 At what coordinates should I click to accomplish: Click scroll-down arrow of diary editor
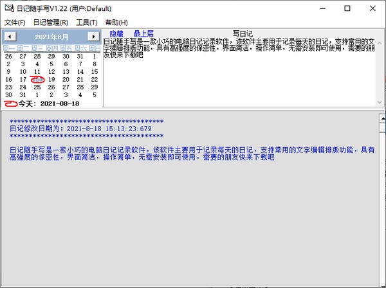[380, 102]
